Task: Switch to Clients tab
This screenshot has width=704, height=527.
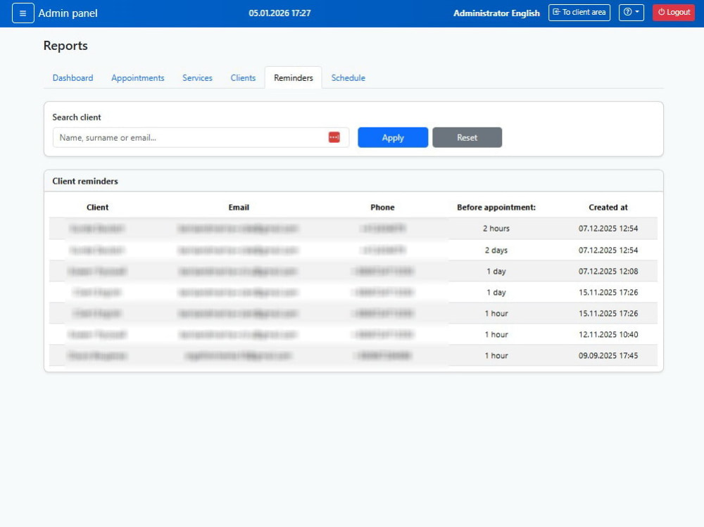Action: pos(243,77)
